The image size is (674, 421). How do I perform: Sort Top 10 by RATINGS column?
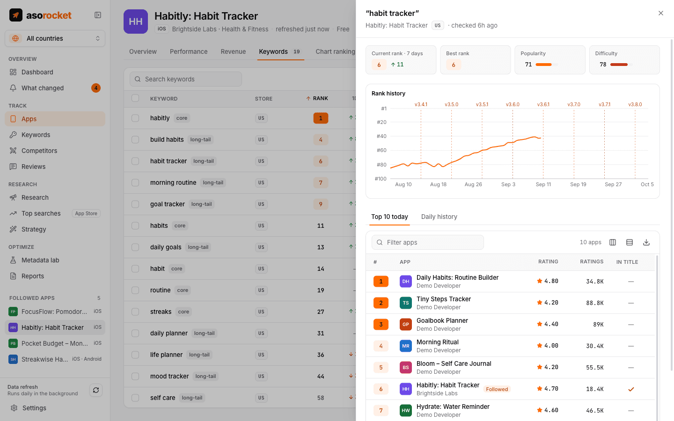592,262
